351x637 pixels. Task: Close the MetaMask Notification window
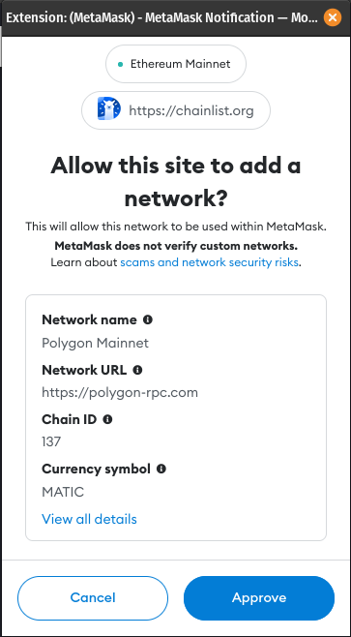point(333,17)
